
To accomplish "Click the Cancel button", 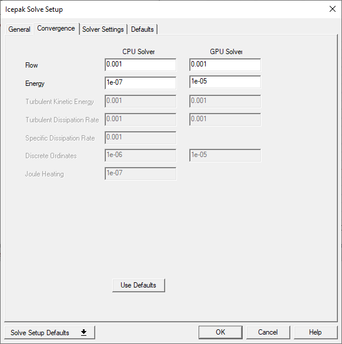I will coord(268,332).
